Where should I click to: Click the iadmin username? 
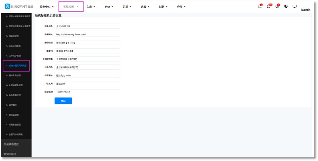pos(306,10)
